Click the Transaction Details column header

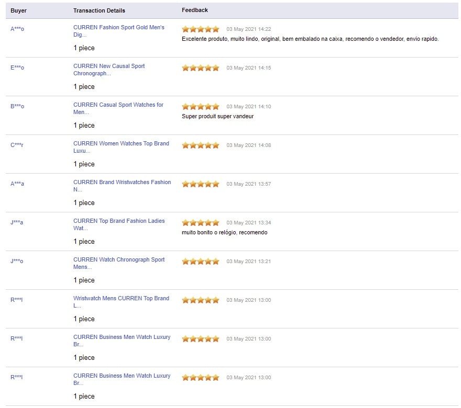tap(99, 10)
